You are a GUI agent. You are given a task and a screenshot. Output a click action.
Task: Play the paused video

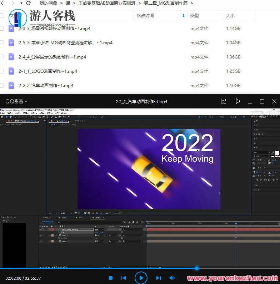141,278
